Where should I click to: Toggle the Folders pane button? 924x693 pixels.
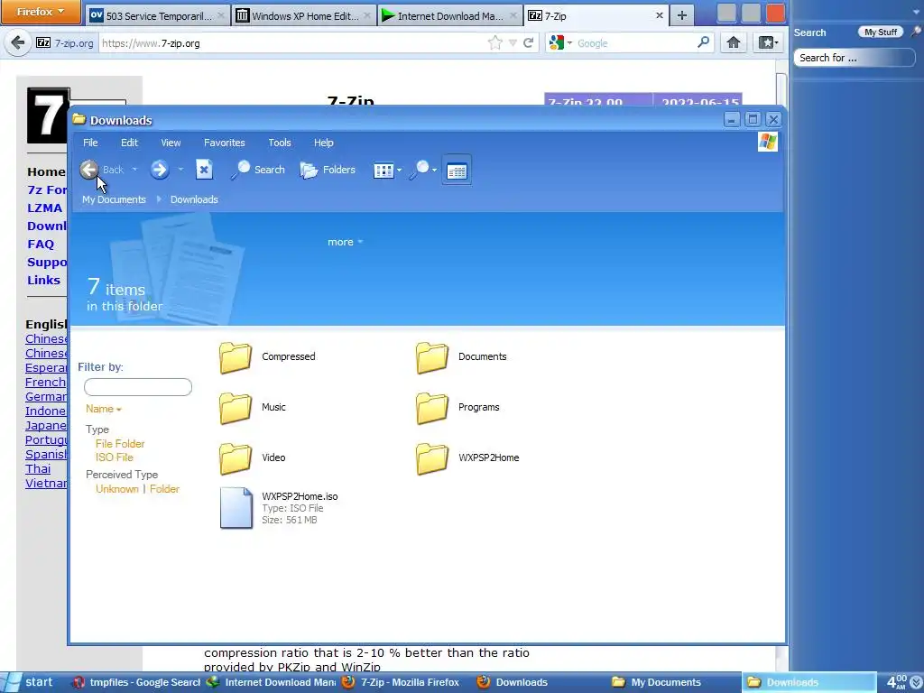[x=328, y=170]
